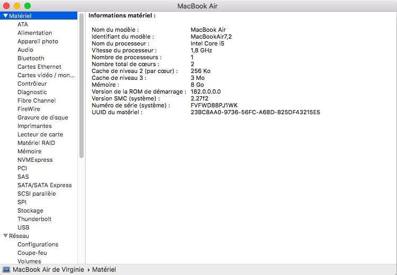Image resolution: width=397 pixels, height=275 pixels.
Task: Open the Thunderbolt section
Action: pyautogui.click(x=34, y=219)
